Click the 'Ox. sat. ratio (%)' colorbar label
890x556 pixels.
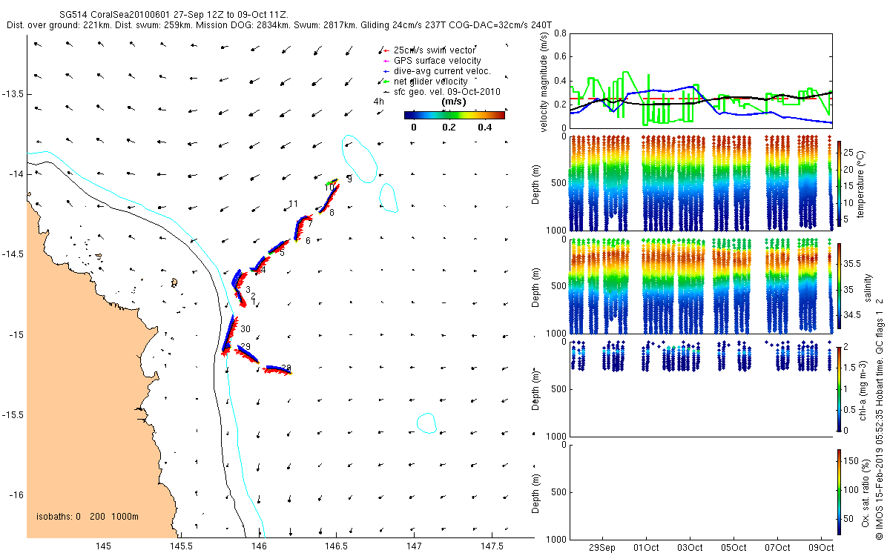[x=865, y=492]
